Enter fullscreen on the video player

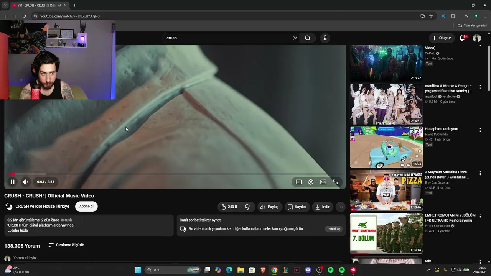[x=336, y=182]
